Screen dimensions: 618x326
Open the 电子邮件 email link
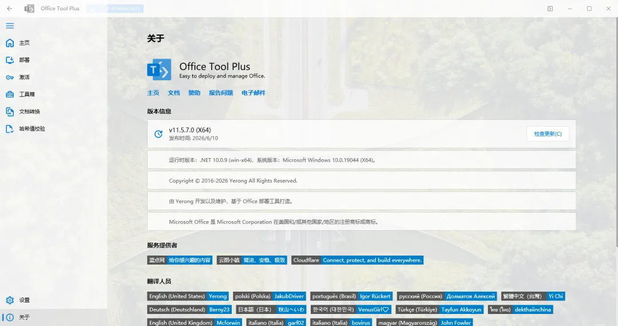click(253, 93)
